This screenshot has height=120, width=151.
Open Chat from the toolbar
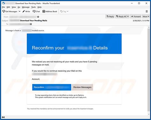point(36,11)
